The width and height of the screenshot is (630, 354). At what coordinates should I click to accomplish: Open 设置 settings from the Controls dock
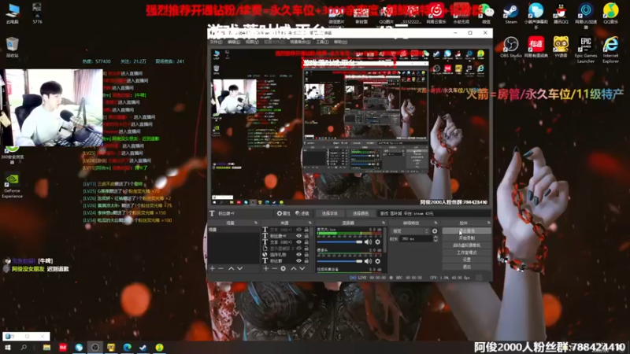tap(466, 260)
